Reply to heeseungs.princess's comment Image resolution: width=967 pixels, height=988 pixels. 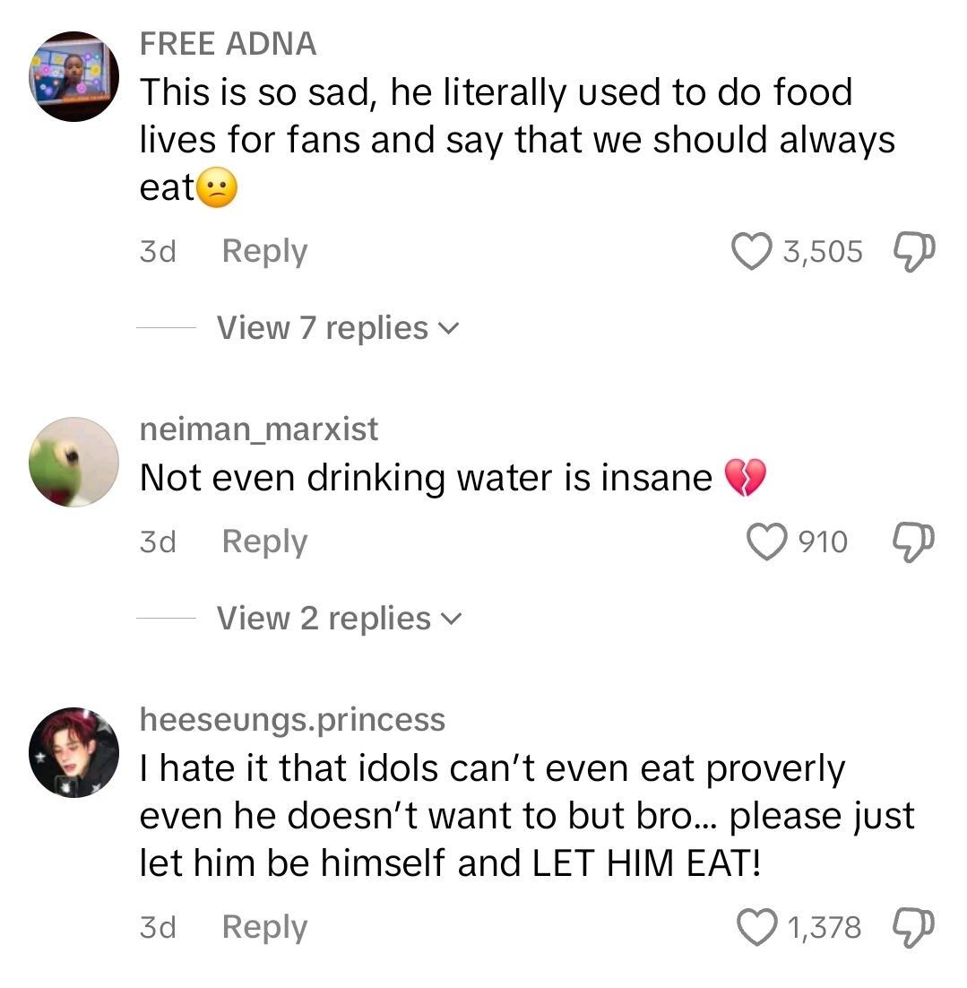[264, 927]
